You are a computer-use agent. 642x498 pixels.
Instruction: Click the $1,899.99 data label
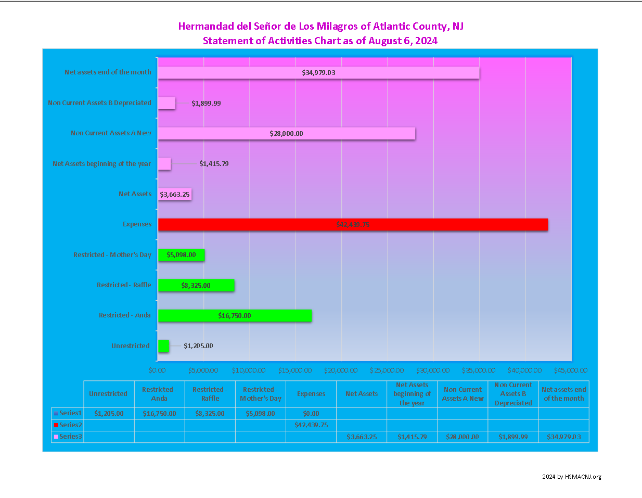click(206, 103)
